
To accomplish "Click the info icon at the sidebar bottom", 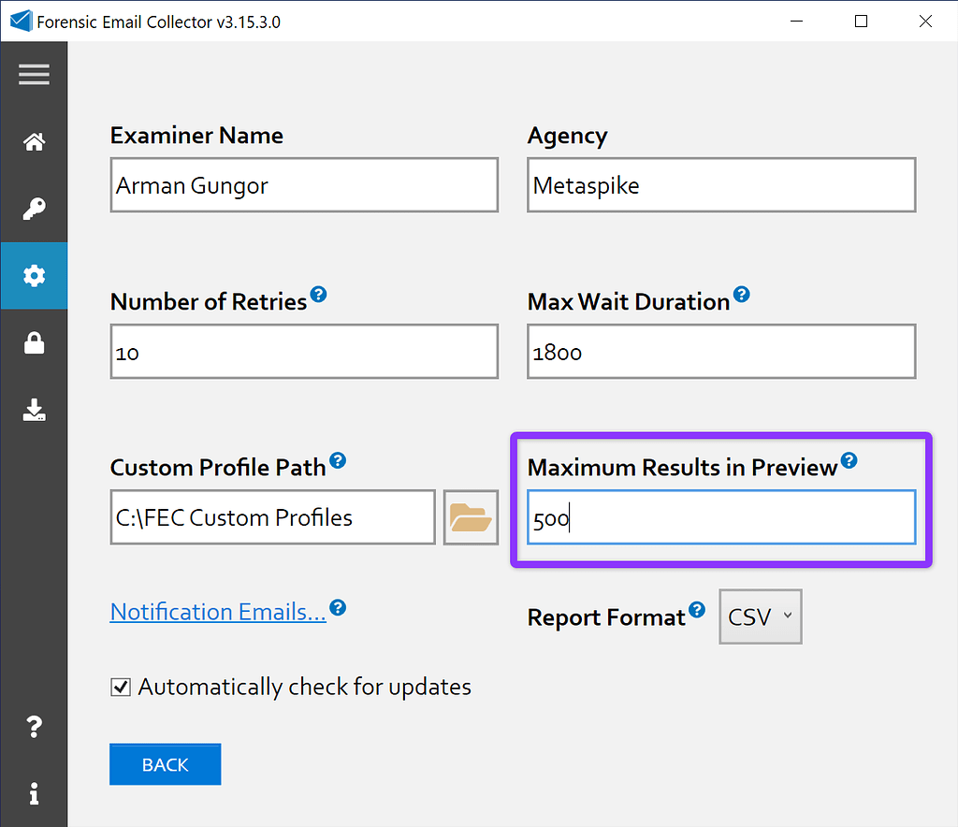I will (34, 794).
